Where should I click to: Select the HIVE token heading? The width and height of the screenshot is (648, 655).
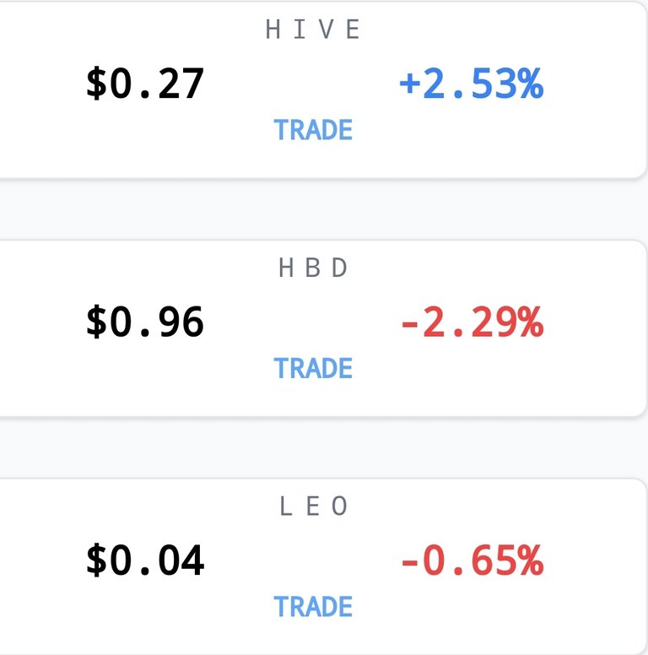tap(312, 30)
